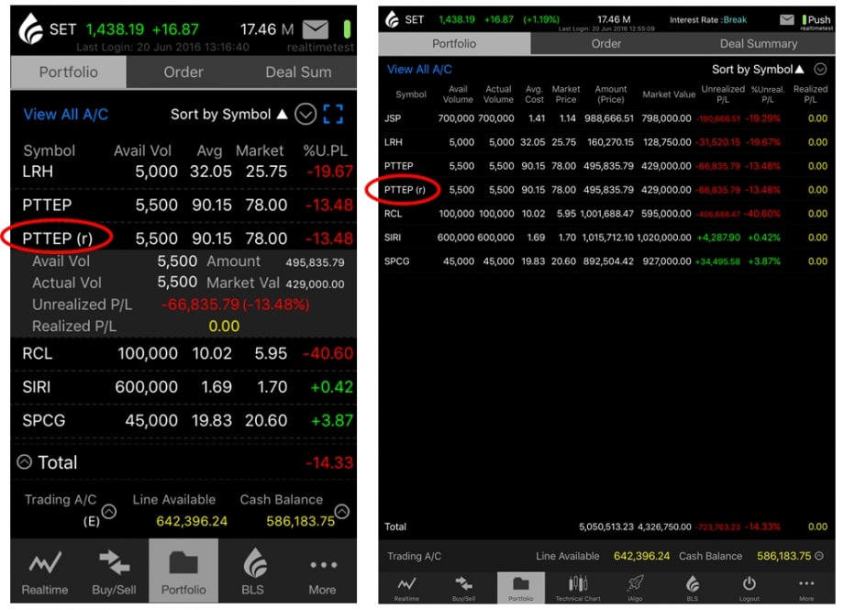Open the mail envelope beside the Push indicator
The width and height of the screenshot is (844, 610).
[x=786, y=19]
